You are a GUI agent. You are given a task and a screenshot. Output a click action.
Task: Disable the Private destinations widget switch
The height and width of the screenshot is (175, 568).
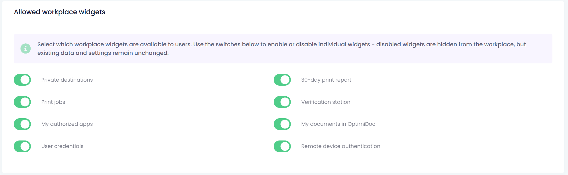[22, 80]
